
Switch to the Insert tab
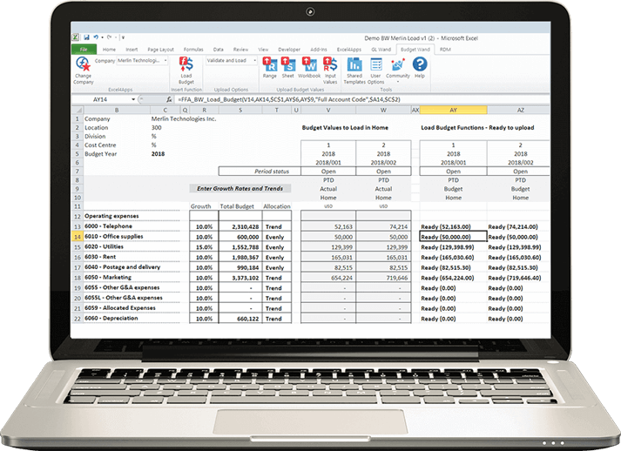coord(132,50)
